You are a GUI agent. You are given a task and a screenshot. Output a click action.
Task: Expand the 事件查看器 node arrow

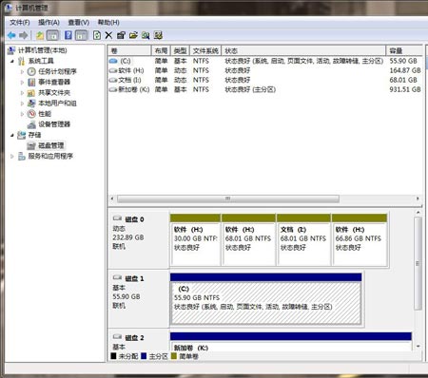point(22,83)
